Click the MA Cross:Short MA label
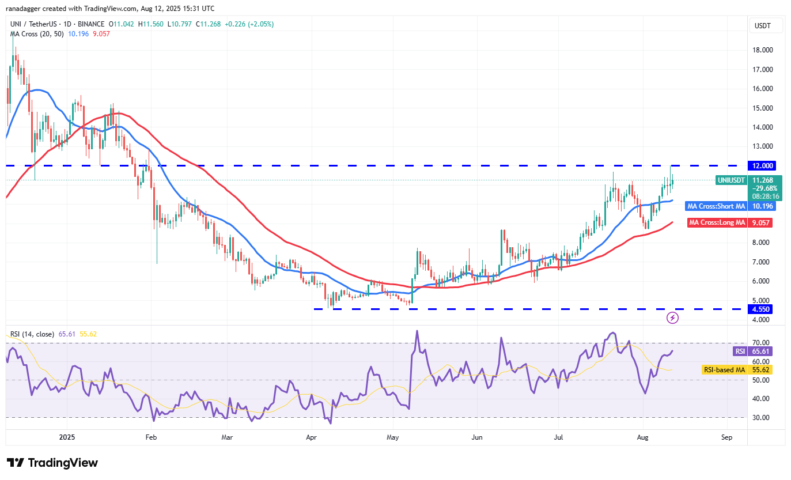This screenshot has height=480, width=791. [716, 206]
